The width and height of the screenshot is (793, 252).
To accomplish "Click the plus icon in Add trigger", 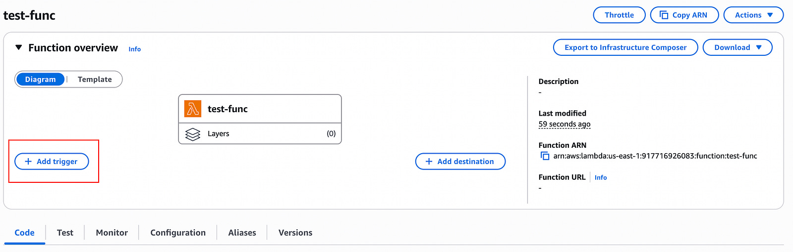I will pyautogui.click(x=28, y=162).
